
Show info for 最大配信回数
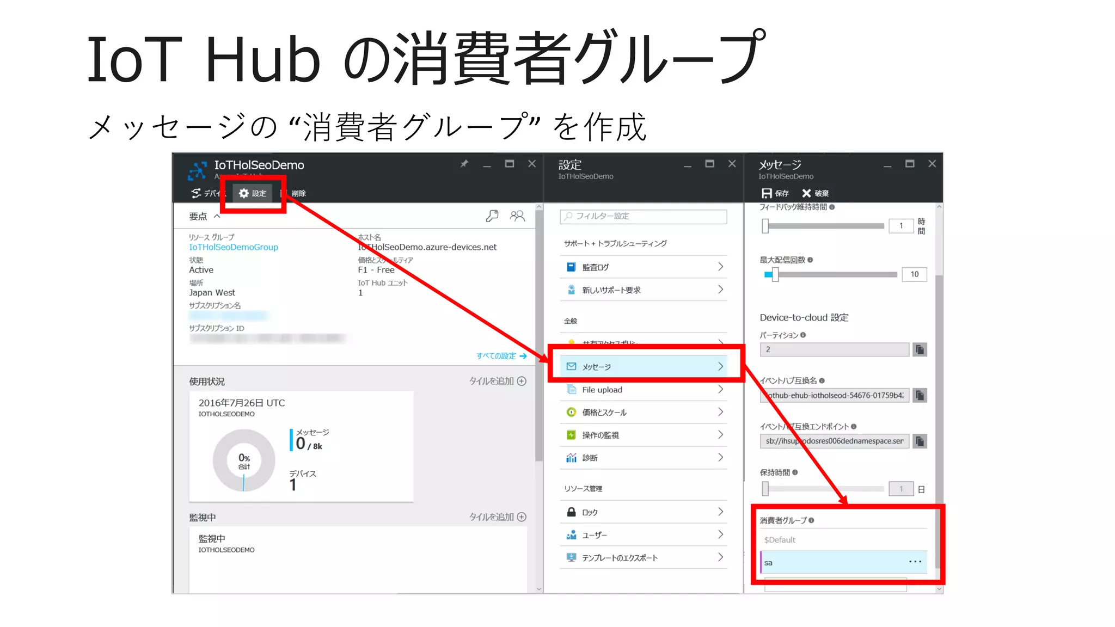[810, 260]
